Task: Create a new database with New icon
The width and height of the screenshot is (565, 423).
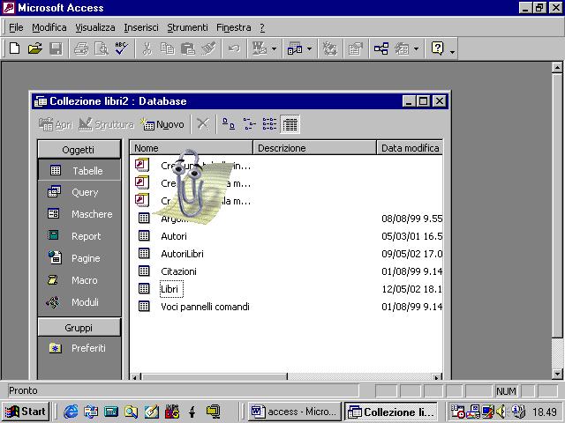Action: tap(14, 48)
